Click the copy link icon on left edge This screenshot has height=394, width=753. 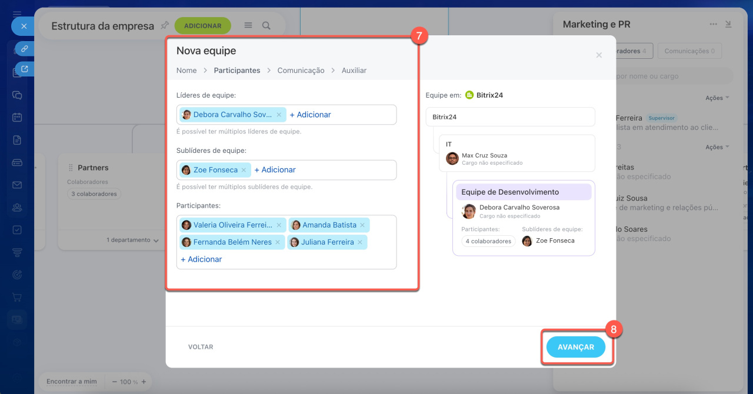click(x=25, y=49)
